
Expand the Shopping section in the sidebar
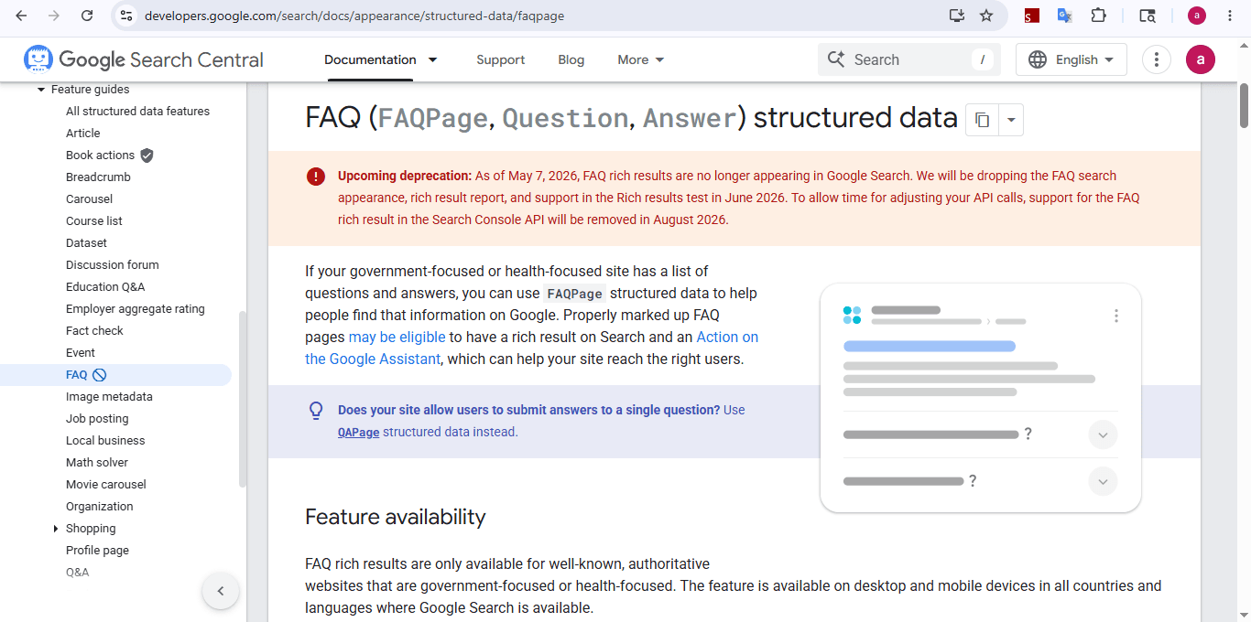coord(56,529)
